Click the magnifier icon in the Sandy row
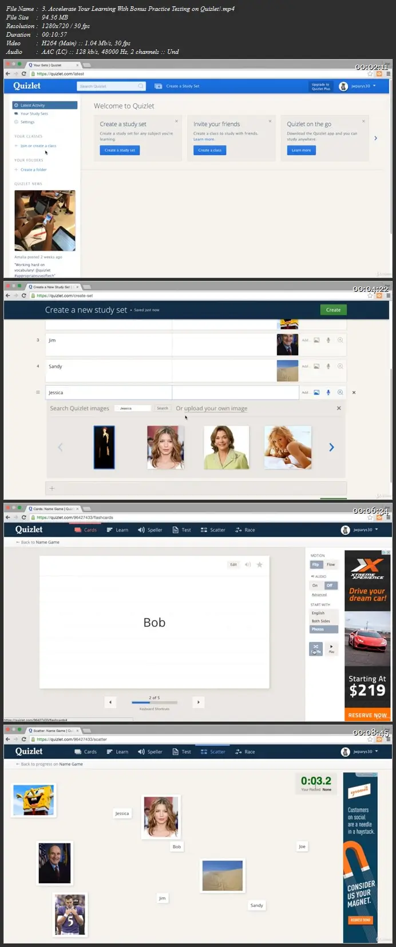The image size is (396, 947). pyautogui.click(x=340, y=366)
